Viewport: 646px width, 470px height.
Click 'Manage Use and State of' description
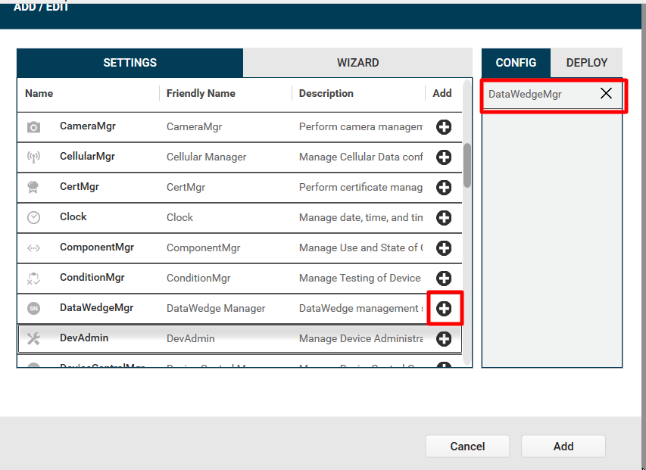[361, 247]
